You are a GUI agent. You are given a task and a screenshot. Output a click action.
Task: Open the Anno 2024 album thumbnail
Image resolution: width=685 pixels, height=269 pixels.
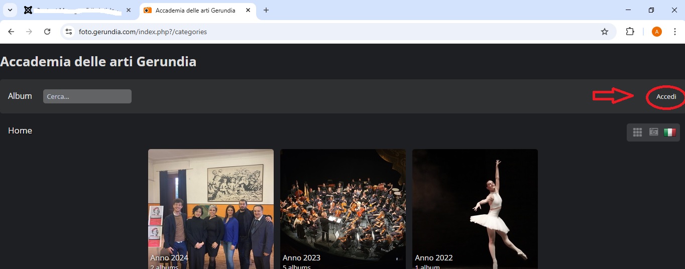click(x=210, y=208)
